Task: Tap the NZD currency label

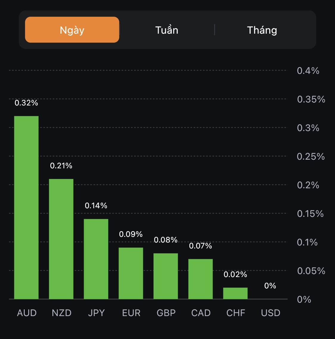Action: [62, 313]
